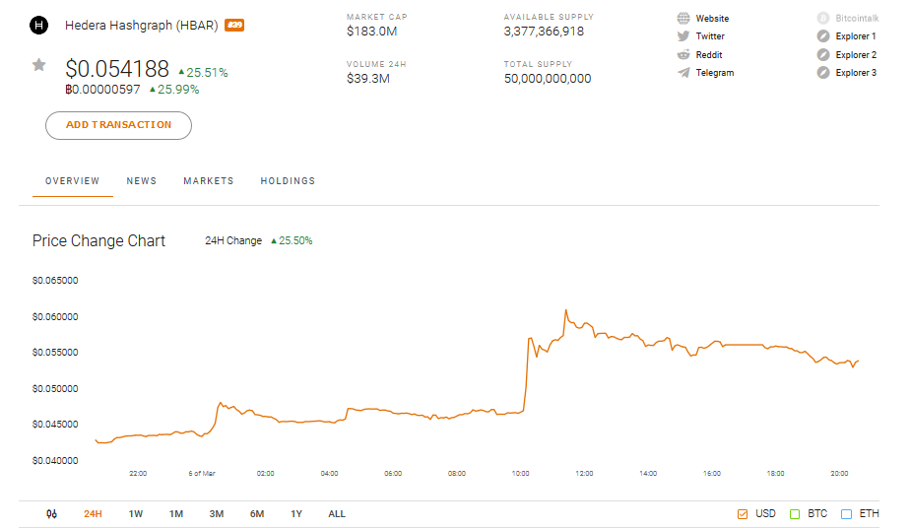Viewport: 910px width, 529px height.
Task: Click the Twitter bird icon
Action: [683, 36]
